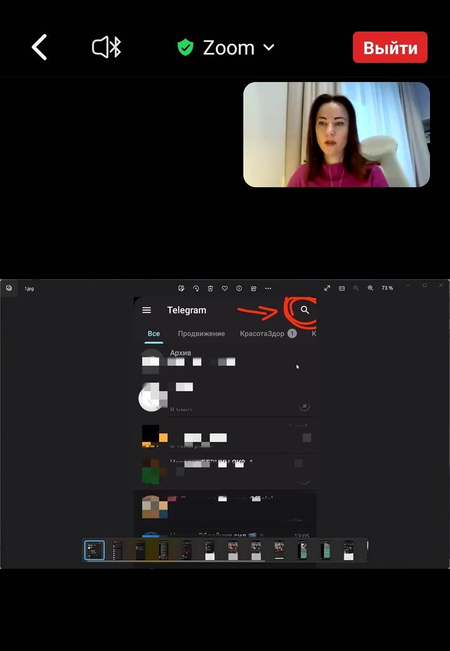
Task: Click the share icon in Photos toolbar
Action: click(x=254, y=288)
